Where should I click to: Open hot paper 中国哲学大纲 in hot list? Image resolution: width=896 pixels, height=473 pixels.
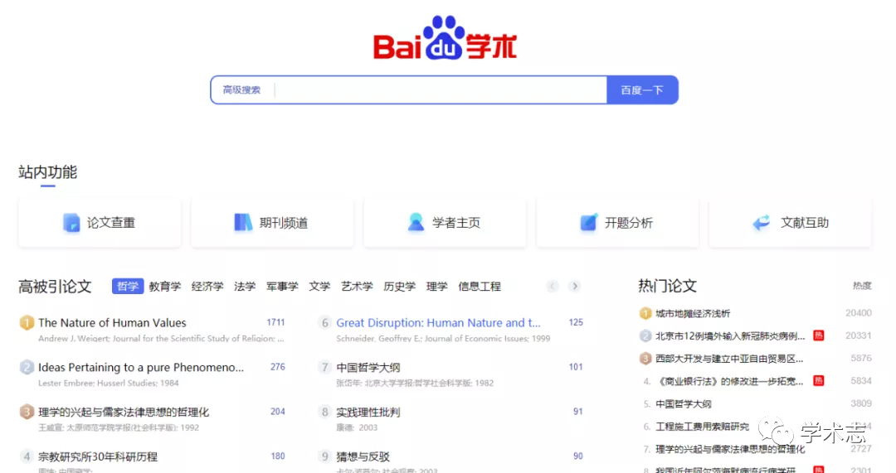point(684,403)
